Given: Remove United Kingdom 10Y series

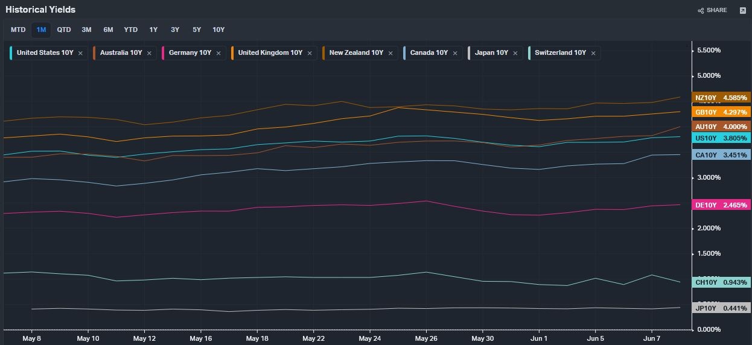Looking at the screenshot, I should pos(310,53).
